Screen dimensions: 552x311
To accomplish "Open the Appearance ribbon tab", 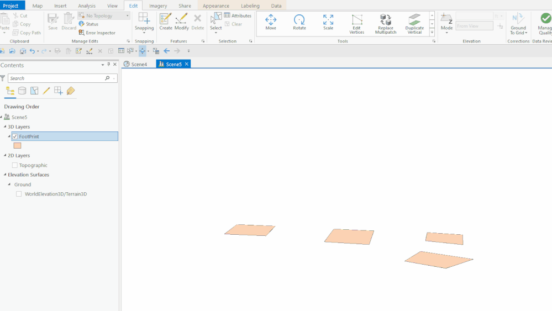I will tap(216, 6).
